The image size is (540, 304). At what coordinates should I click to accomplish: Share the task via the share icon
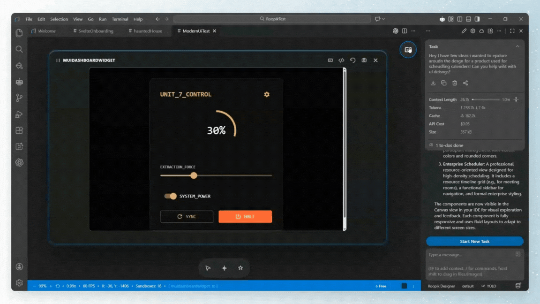[466, 83]
